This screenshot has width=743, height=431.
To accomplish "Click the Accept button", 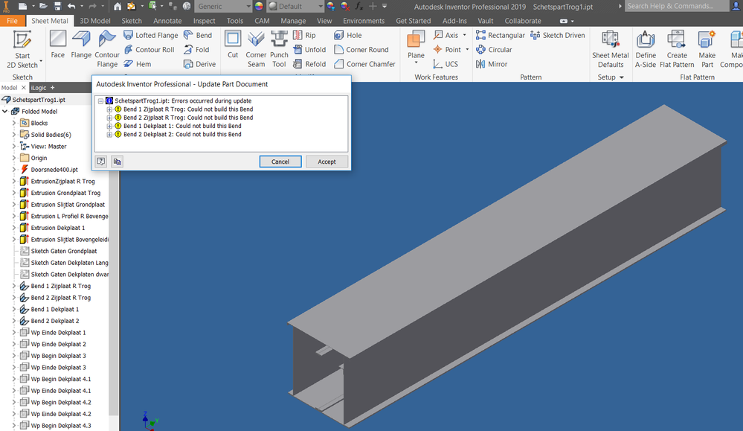I will point(327,162).
